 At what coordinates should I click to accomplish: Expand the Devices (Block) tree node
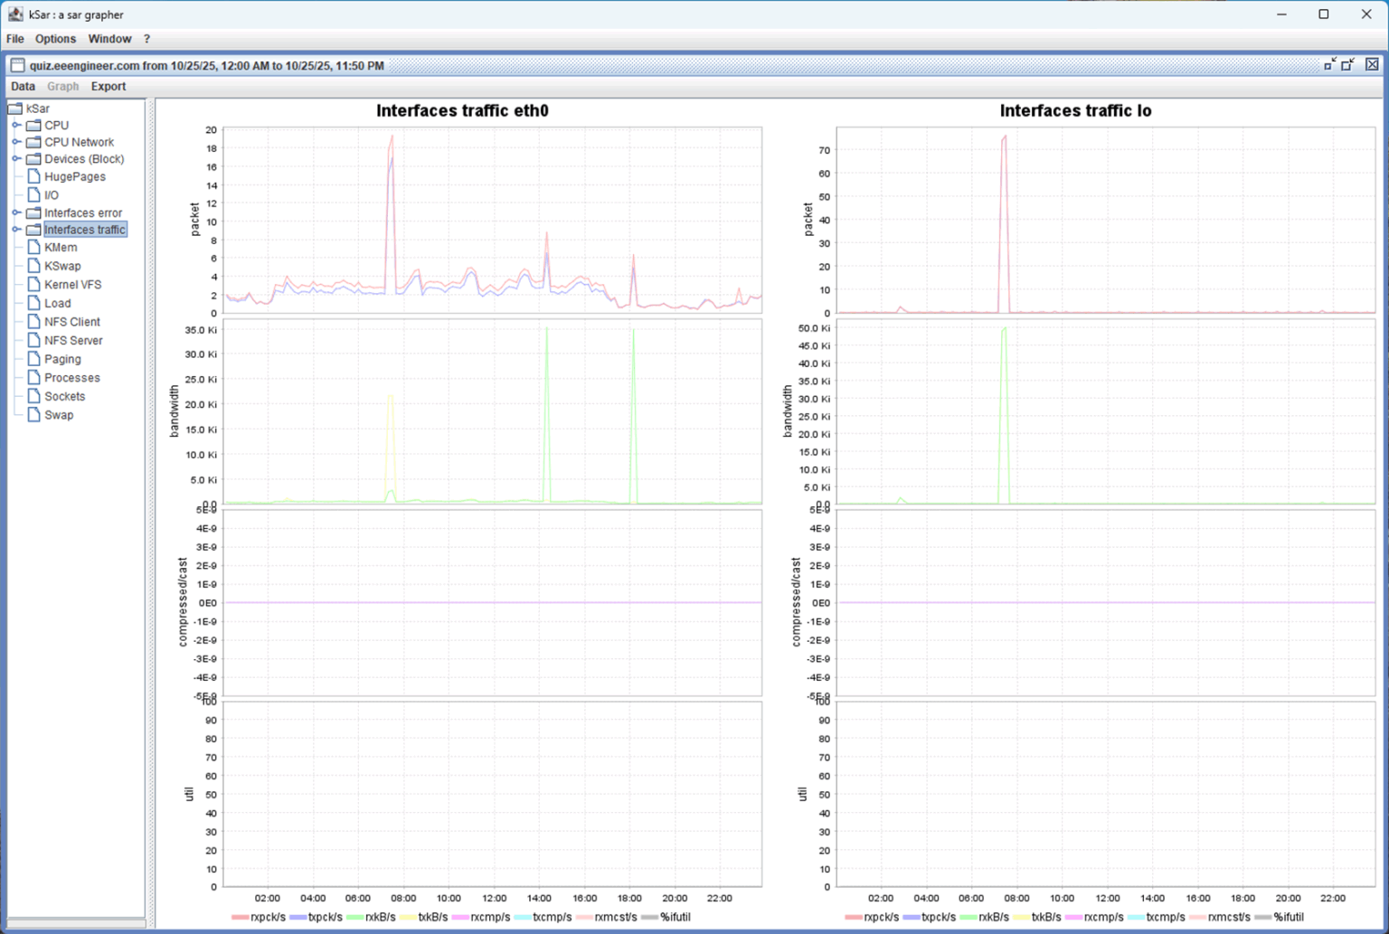point(16,158)
